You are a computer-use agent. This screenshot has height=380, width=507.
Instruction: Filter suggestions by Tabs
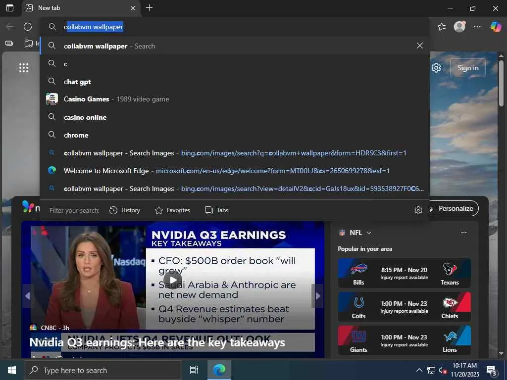pyautogui.click(x=217, y=210)
